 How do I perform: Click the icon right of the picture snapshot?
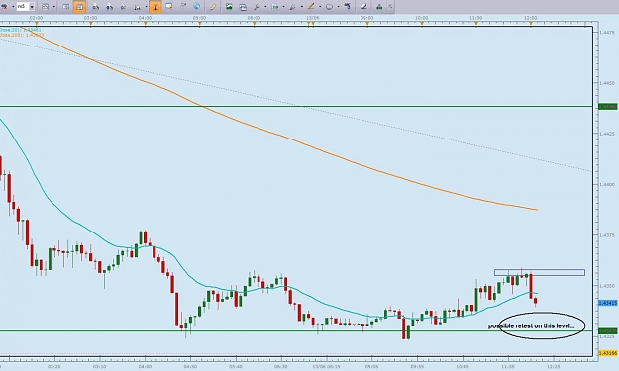243,7
